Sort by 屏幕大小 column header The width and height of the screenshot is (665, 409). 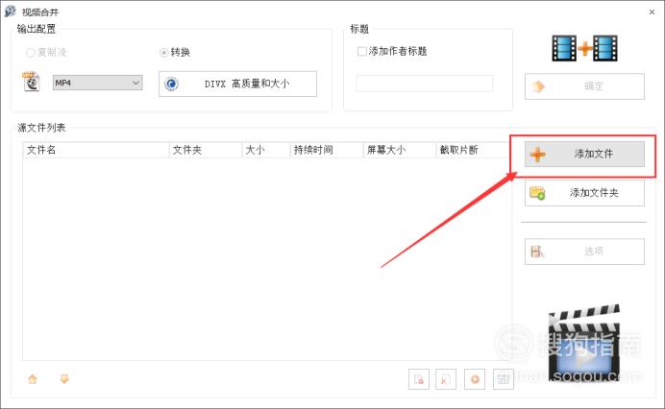click(400, 150)
